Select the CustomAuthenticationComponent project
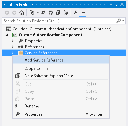Screen dimensions: 128x126 (x=50, y=35)
